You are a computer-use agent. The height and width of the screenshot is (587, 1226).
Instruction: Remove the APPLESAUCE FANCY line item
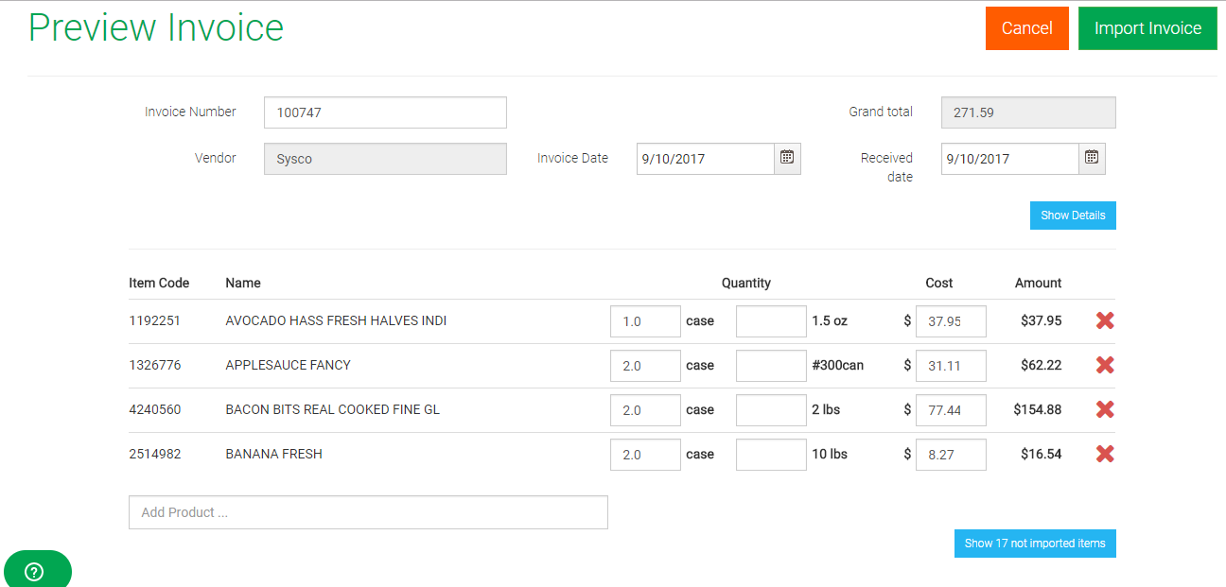tap(1104, 366)
